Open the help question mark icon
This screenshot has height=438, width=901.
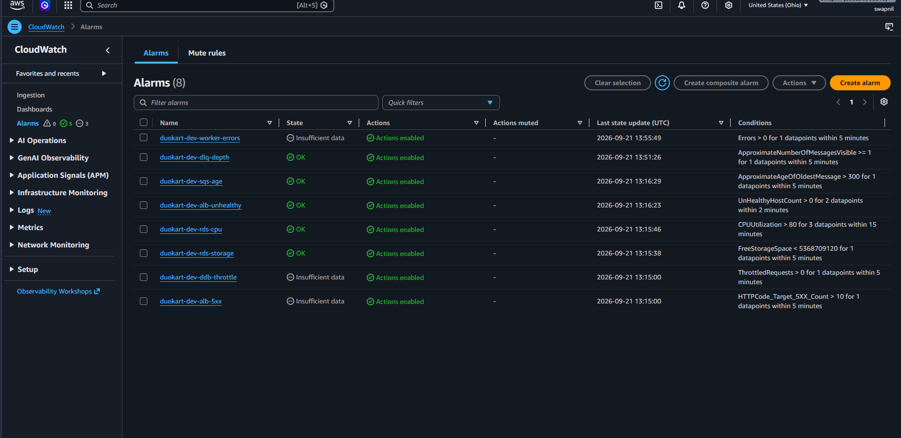pos(705,5)
